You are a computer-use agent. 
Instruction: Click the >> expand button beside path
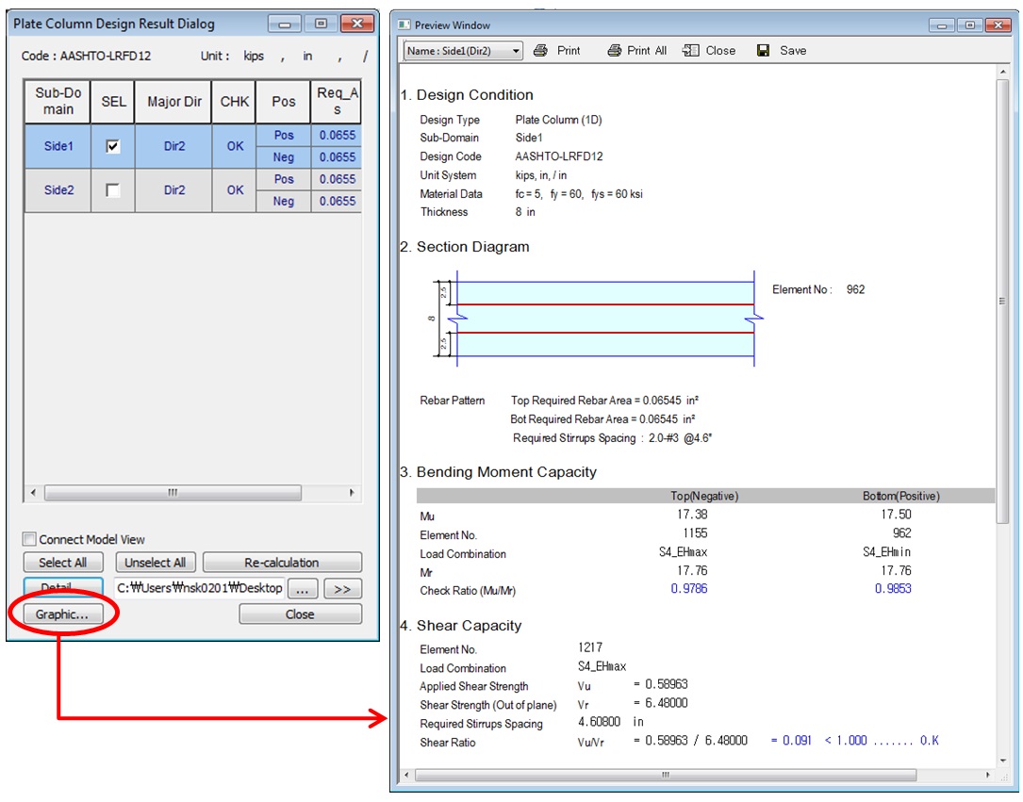[x=342, y=588]
